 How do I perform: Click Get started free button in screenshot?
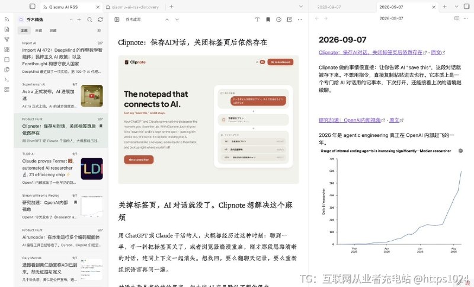point(139,160)
